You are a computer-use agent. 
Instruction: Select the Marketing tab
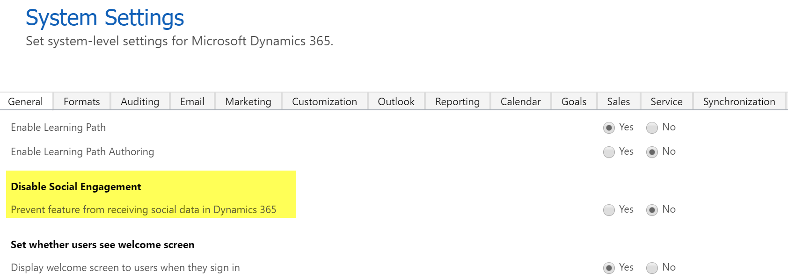click(x=248, y=101)
